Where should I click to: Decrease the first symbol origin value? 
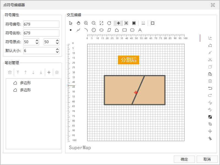[37, 43]
